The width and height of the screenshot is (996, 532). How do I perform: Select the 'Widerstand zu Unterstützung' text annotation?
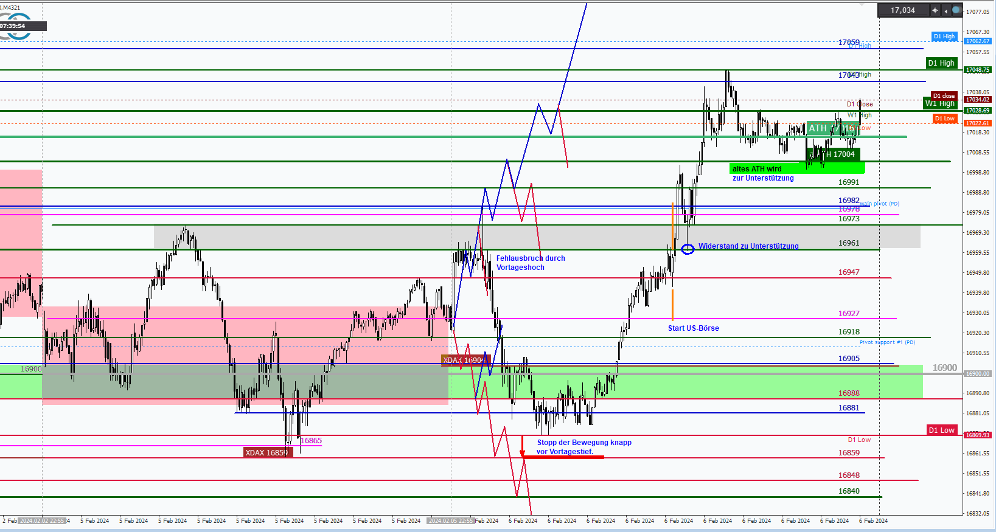pyautogui.click(x=748, y=246)
